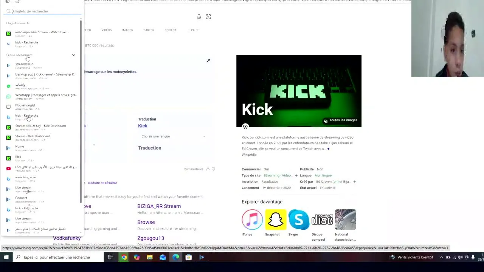Viewport: 484px width, 272px height.
Task: Switch to the IMAGES tab
Action: point(127,30)
